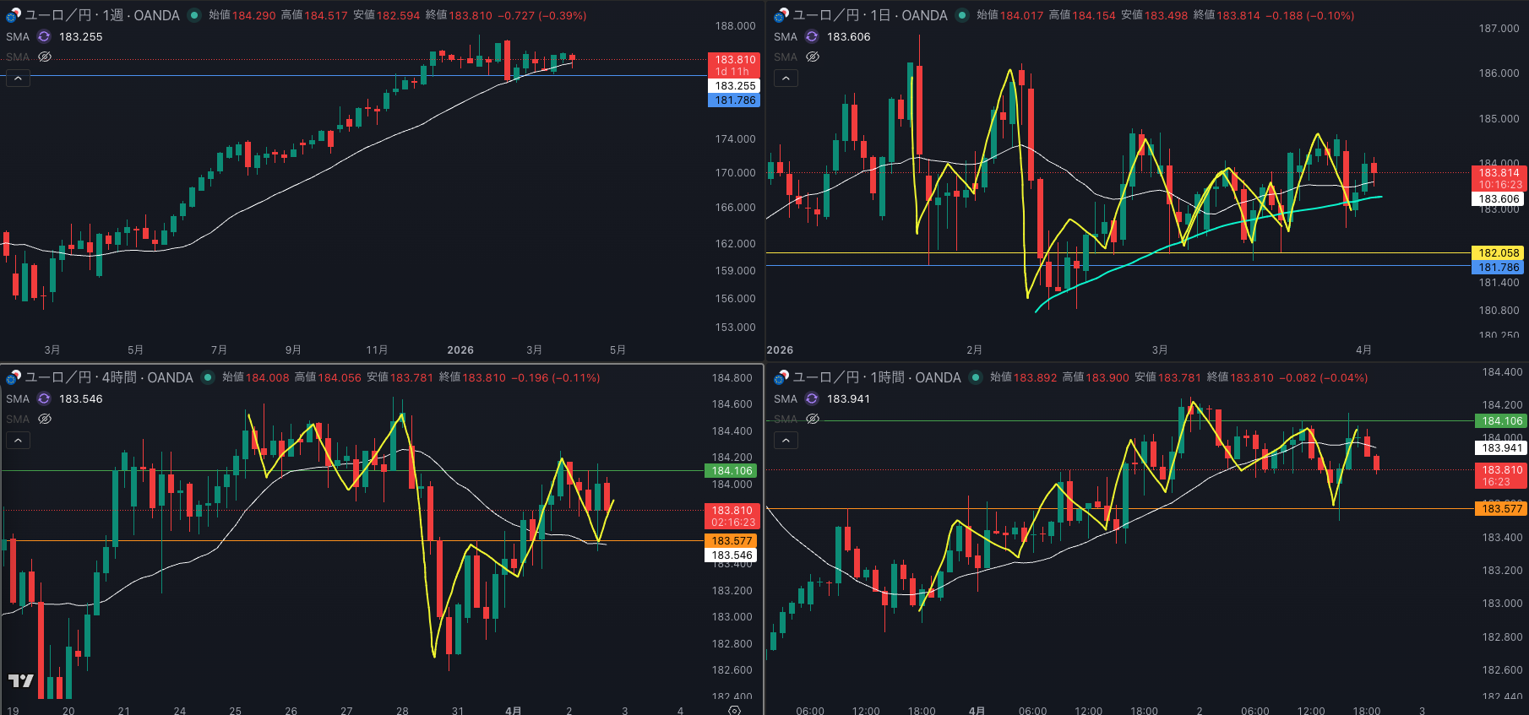Open chart settings gear on 4-hour chart

pos(734,710)
